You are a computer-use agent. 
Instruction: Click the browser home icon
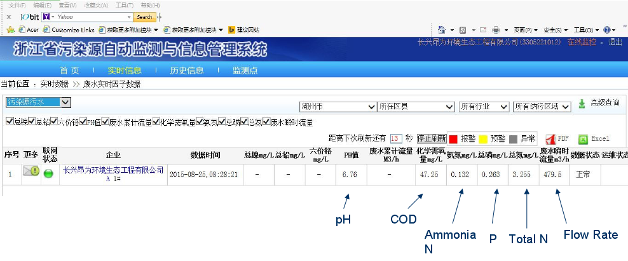tap(441, 30)
